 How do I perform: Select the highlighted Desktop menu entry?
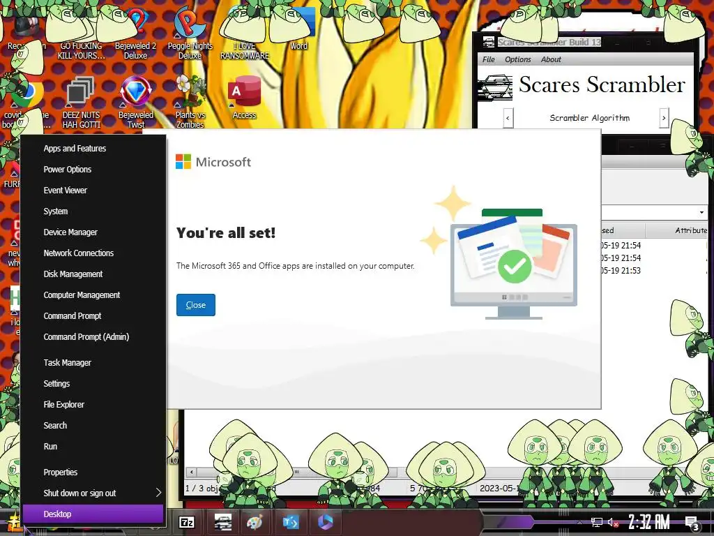(x=93, y=514)
